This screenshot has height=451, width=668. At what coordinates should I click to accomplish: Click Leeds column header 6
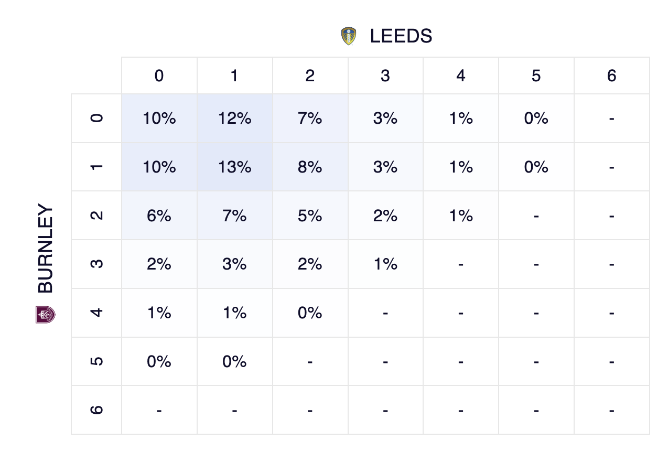click(x=611, y=76)
